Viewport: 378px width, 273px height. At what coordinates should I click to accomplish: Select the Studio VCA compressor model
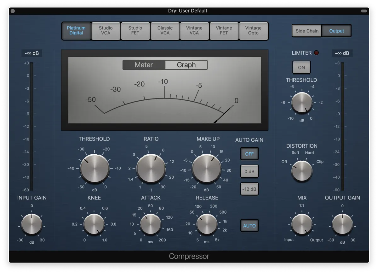click(x=106, y=31)
